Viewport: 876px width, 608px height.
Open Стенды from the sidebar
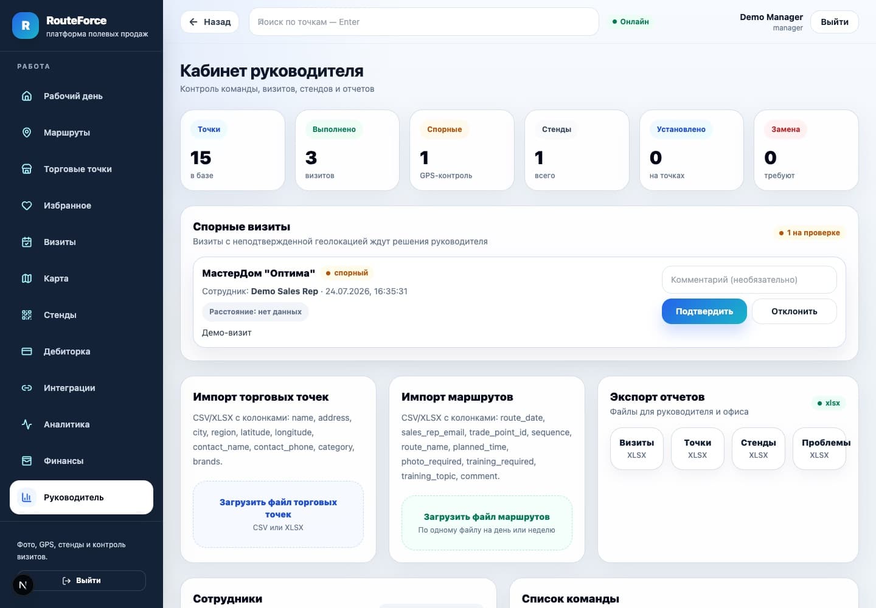(x=82, y=315)
